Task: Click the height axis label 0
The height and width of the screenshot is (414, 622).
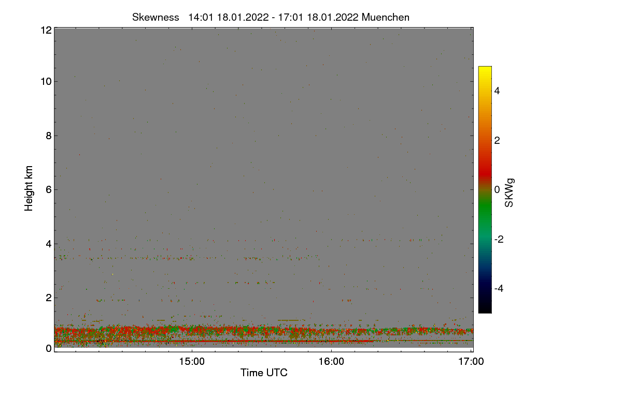Action: (x=48, y=348)
